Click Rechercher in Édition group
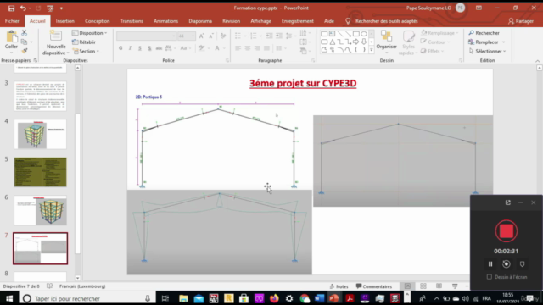Viewport: 543px width, 305px height. tap(484, 33)
